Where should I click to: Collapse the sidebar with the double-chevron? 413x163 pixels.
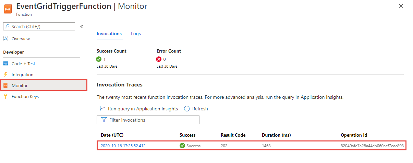tap(82, 26)
